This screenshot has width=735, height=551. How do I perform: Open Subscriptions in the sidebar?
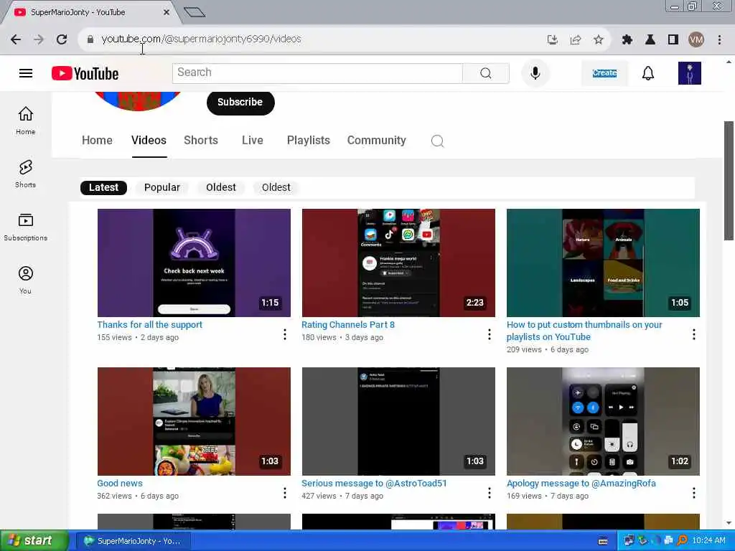tap(25, 227)
